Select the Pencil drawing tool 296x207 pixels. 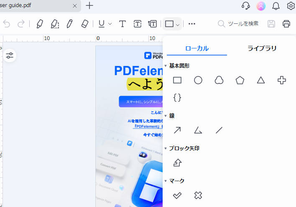[70, 24]
